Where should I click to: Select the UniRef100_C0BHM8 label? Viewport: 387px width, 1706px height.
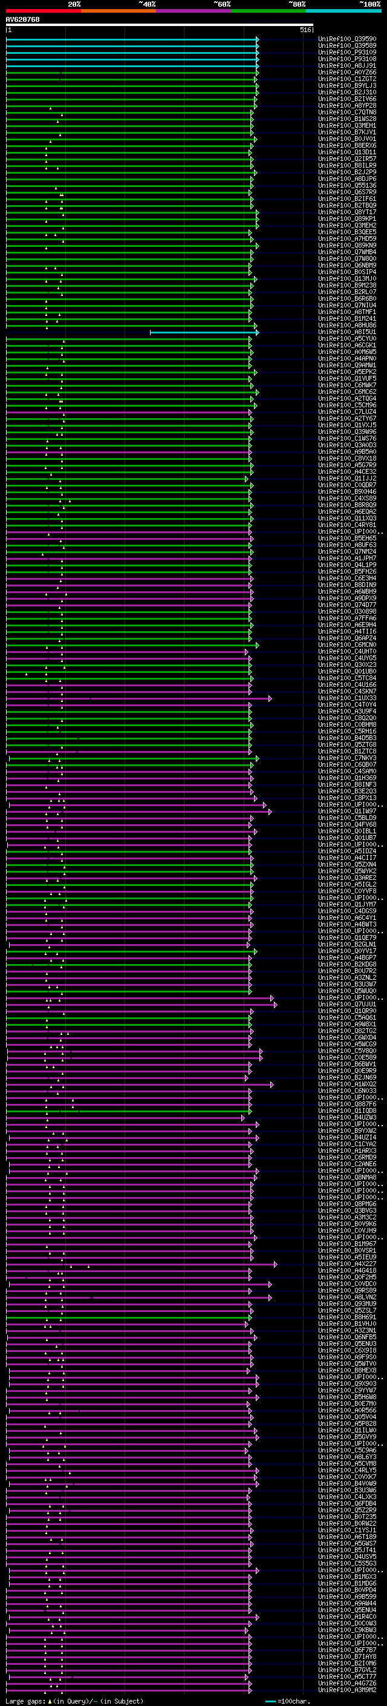coord(347,724)
